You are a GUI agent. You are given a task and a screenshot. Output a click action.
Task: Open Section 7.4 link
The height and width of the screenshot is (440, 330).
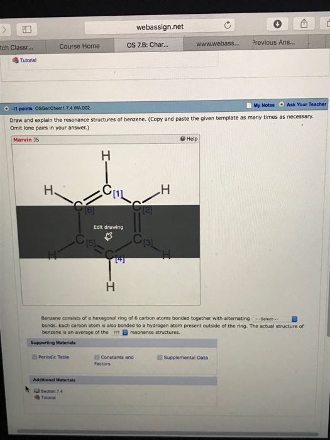coord(52,391)
